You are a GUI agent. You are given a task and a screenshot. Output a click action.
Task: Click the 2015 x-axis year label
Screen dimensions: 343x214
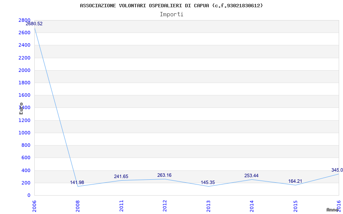(x=295, y=206)
